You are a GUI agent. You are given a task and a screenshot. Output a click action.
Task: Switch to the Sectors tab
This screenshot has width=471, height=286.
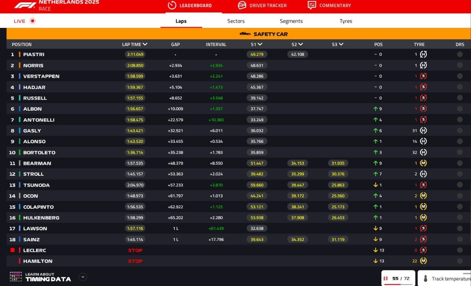tap(236, 21)
